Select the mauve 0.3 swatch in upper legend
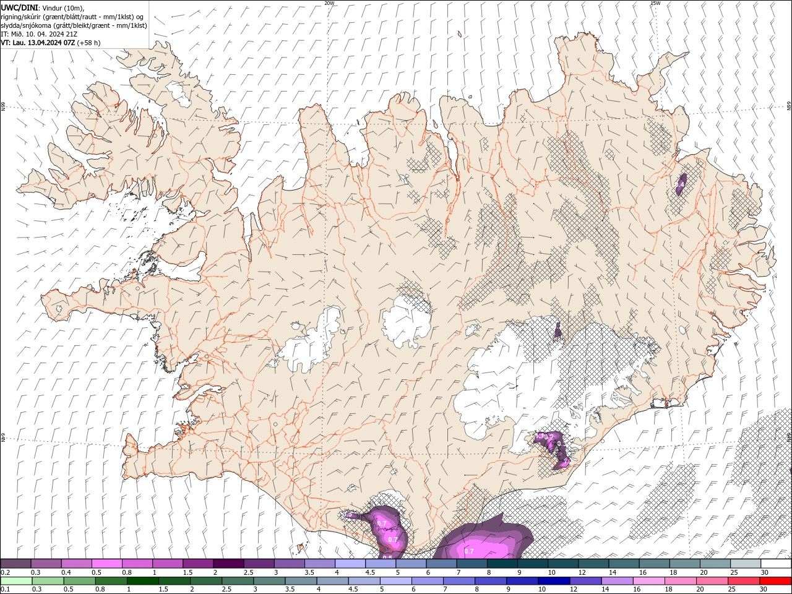Image resolution: width=792 pixels, height=594 pixels. [46, 564]
